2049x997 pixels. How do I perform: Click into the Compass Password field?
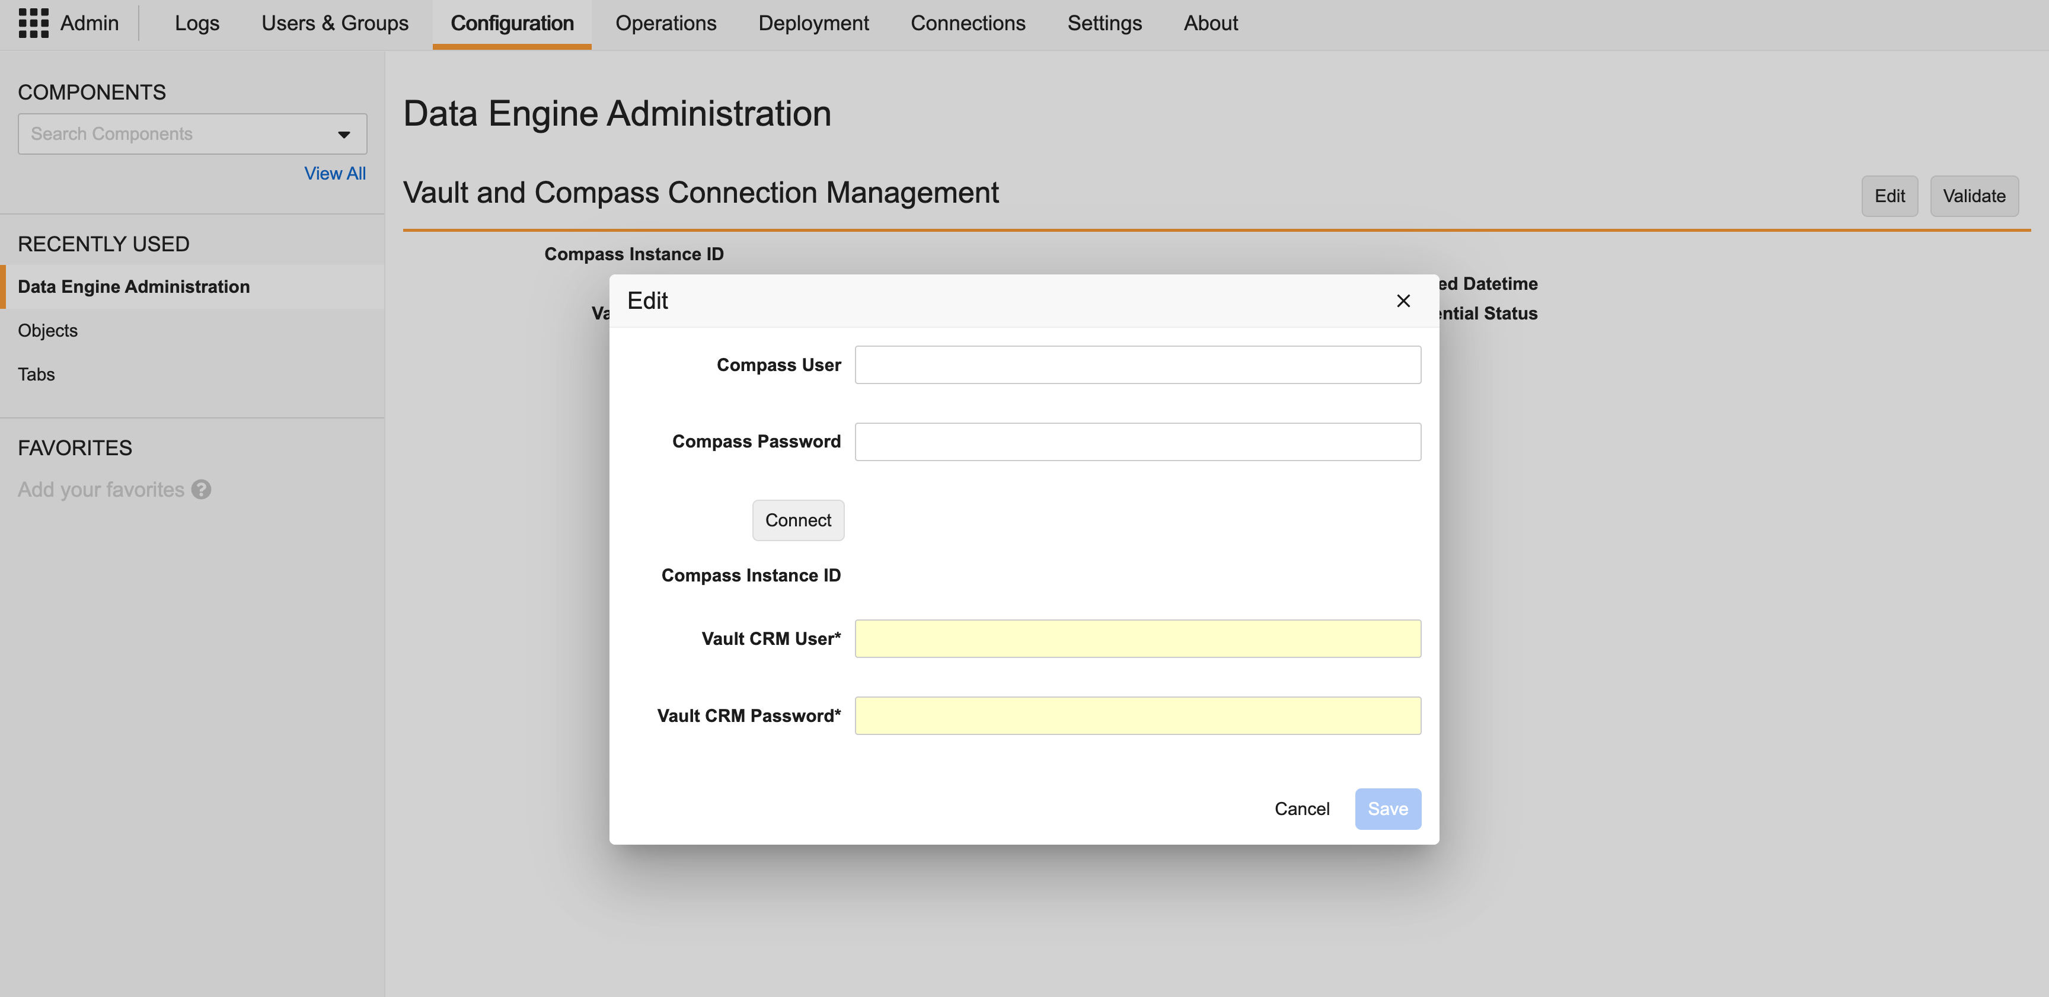click(1137, 441)
